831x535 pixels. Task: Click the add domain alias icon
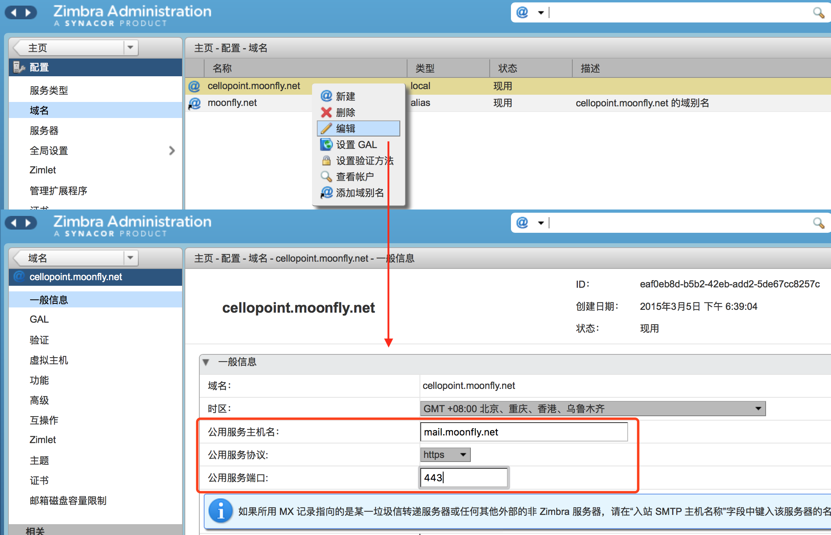pyautogui.click(x=326, y=192)
